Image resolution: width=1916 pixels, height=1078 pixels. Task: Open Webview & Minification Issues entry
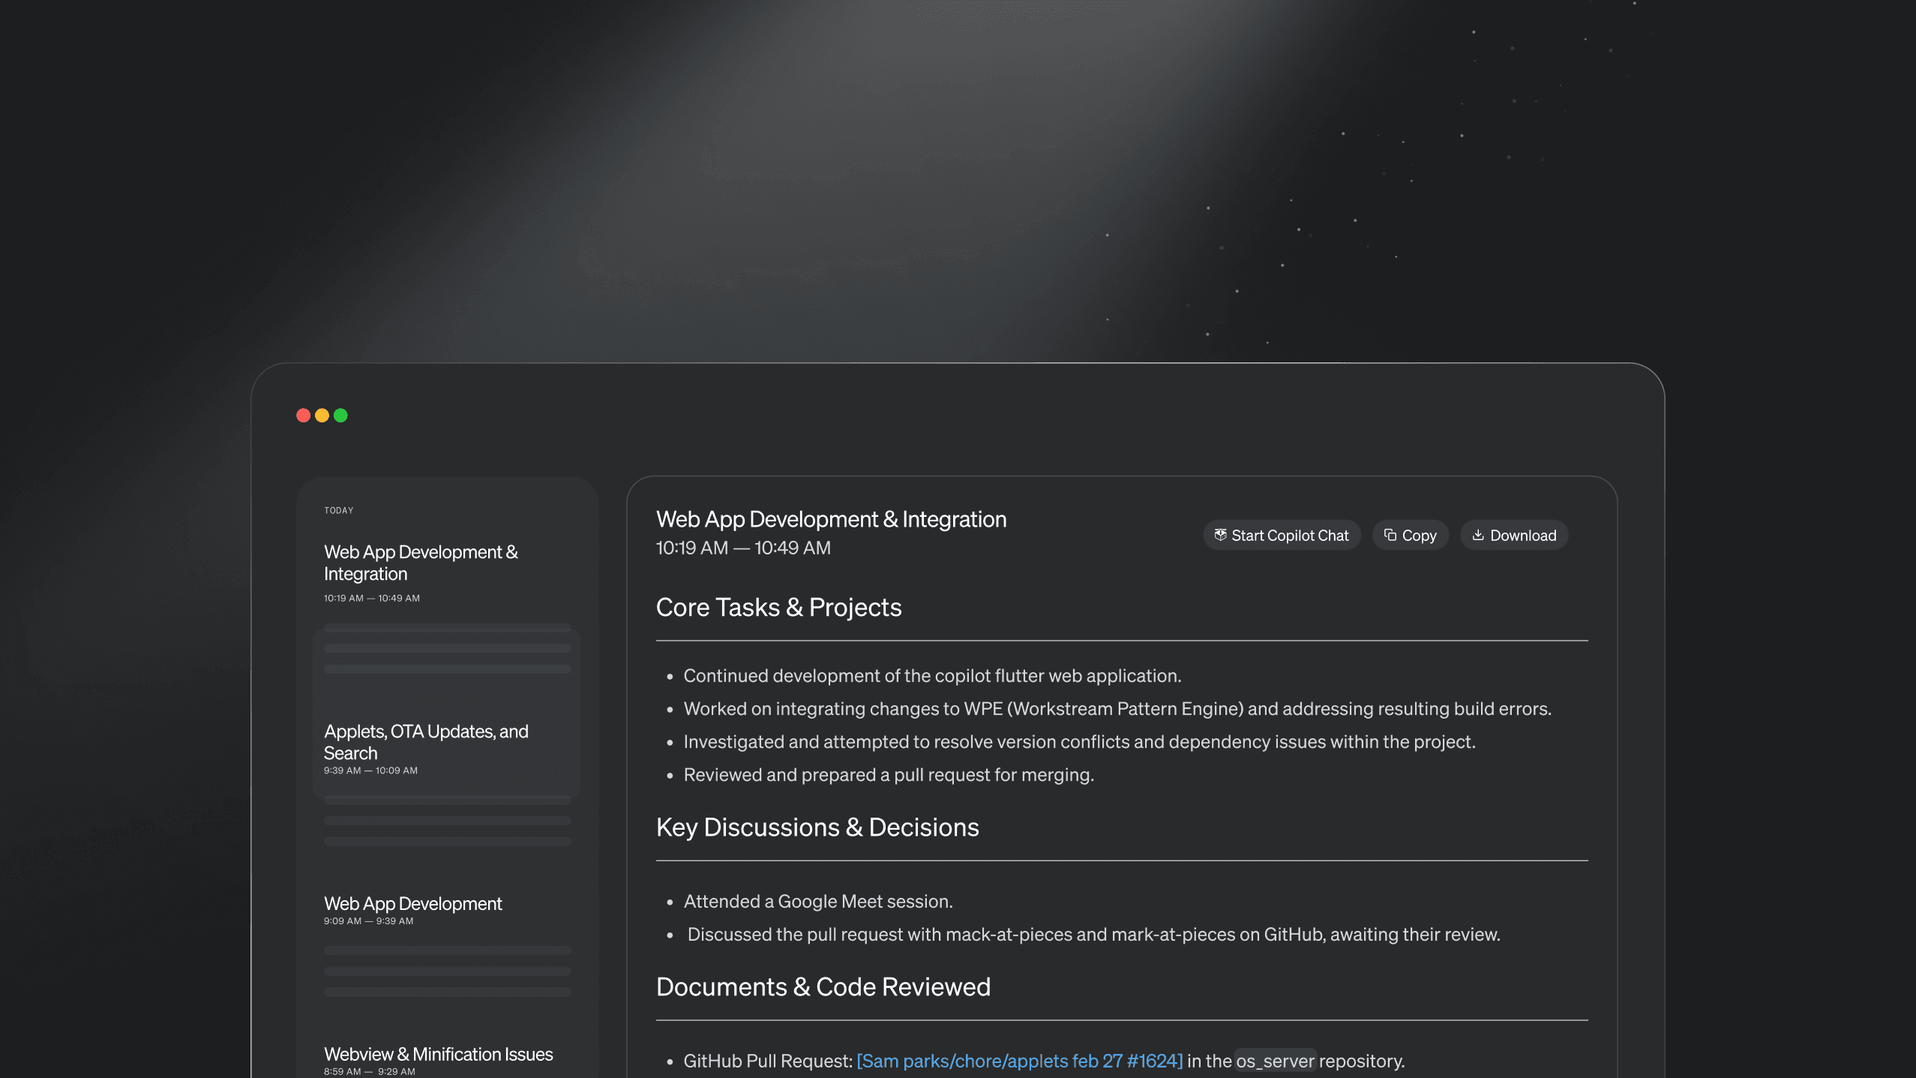(438, 1054)
